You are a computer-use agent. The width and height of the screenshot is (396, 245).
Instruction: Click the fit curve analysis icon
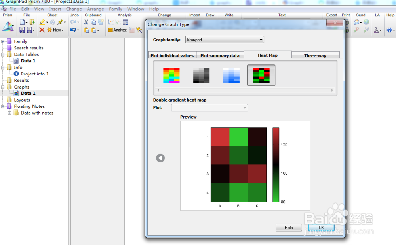point(110,22)
